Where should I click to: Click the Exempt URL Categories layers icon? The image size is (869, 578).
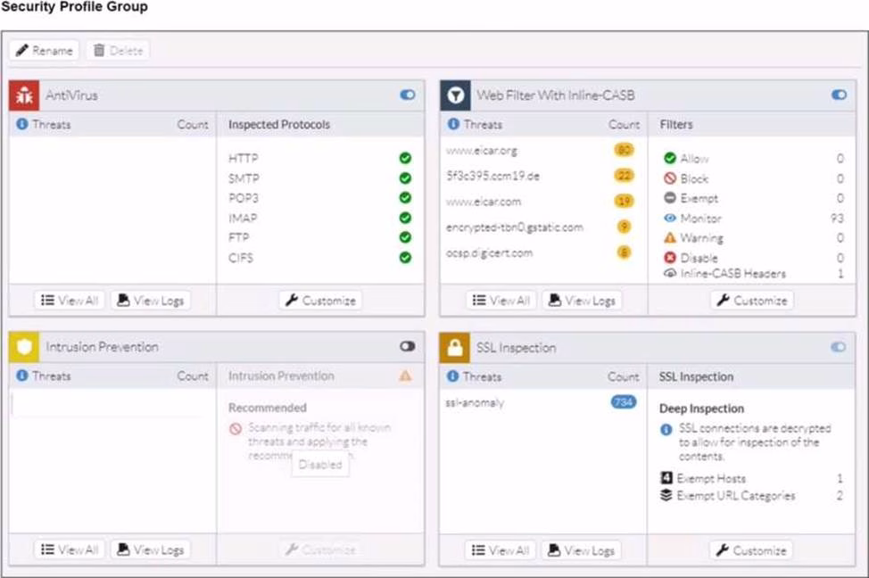point(666,495)
